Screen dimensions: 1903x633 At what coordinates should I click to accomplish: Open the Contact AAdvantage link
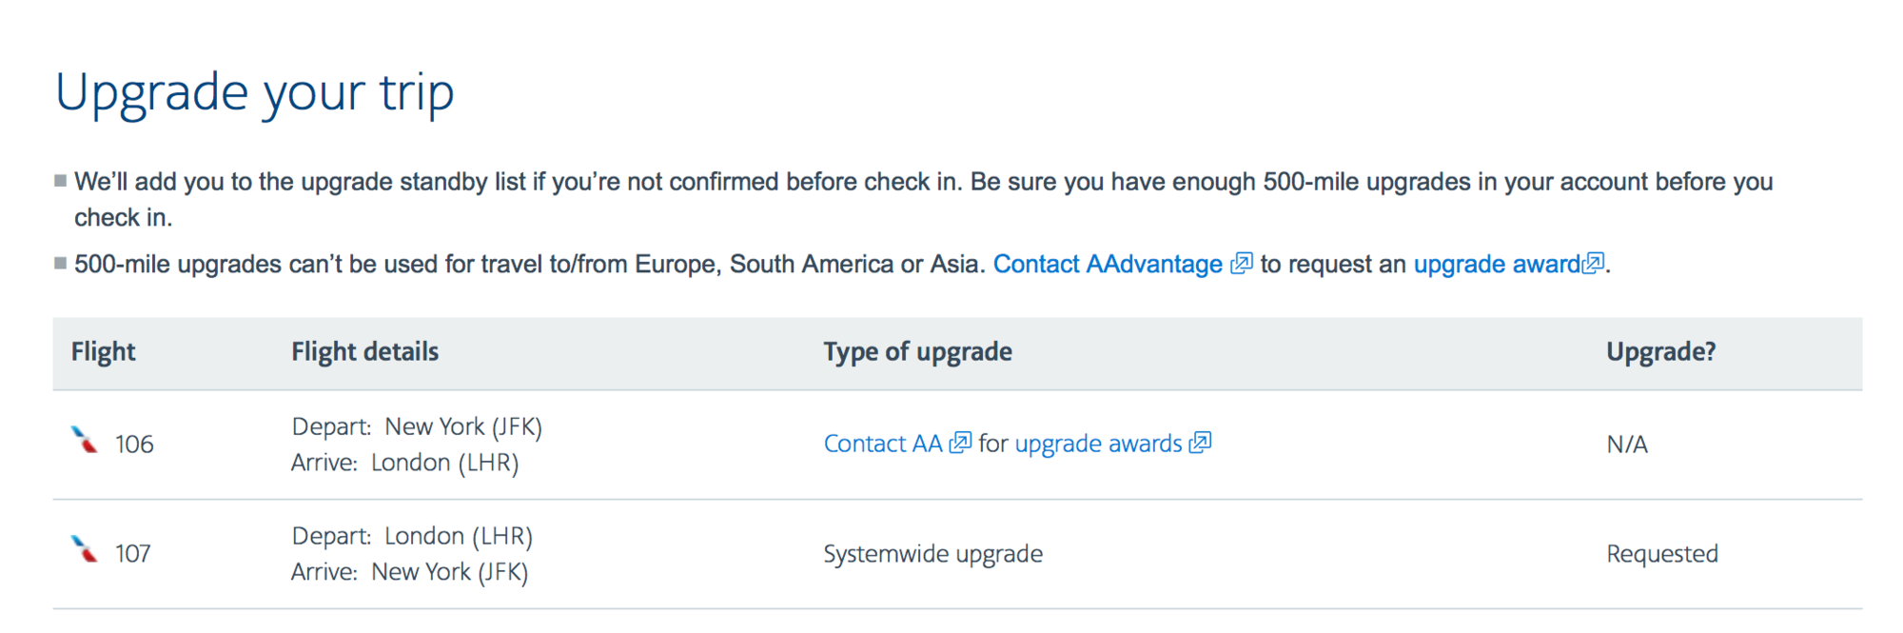pyautogui.click(x=1108, y=264)
